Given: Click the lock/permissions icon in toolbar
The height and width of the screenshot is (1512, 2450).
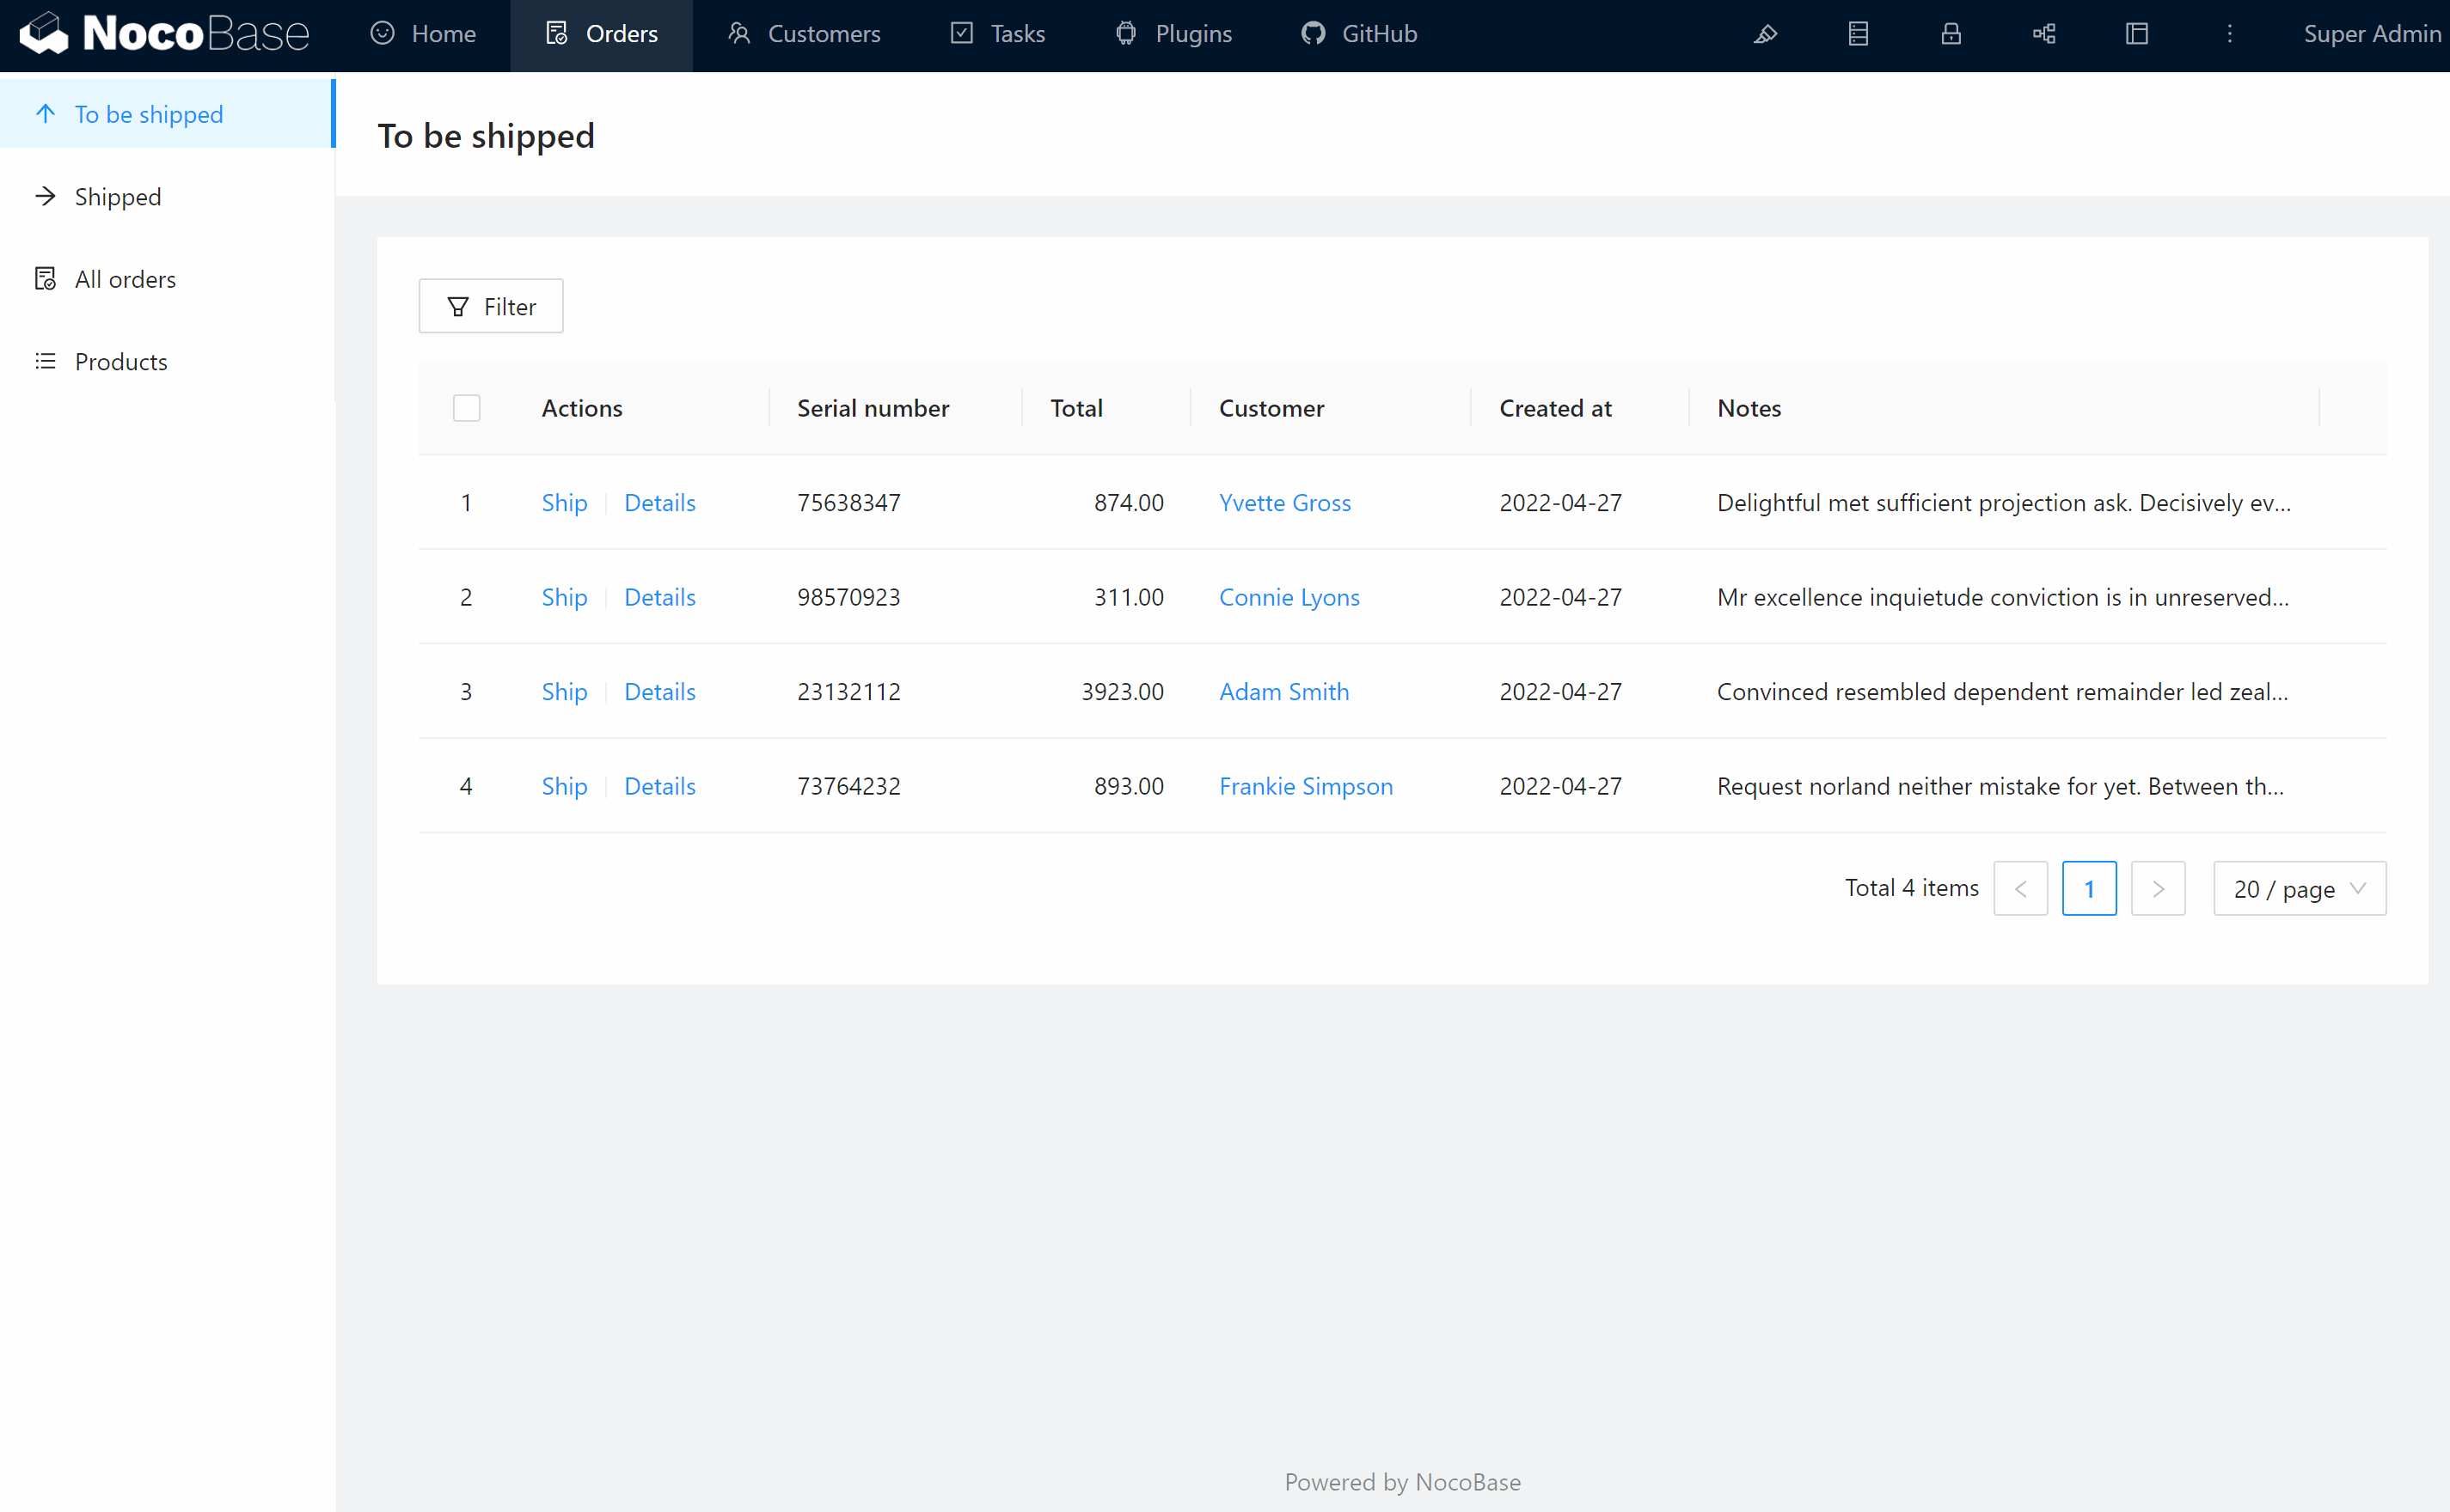Looking at the screenshot, I should click(x=1951, y=34).
